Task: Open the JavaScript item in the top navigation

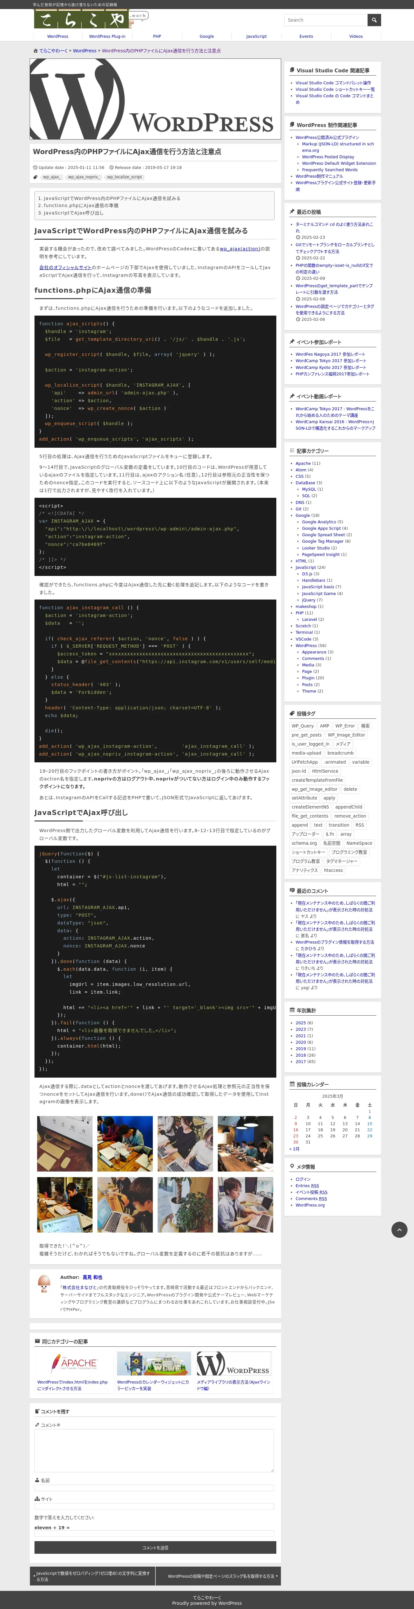Action: click(256, 36)
